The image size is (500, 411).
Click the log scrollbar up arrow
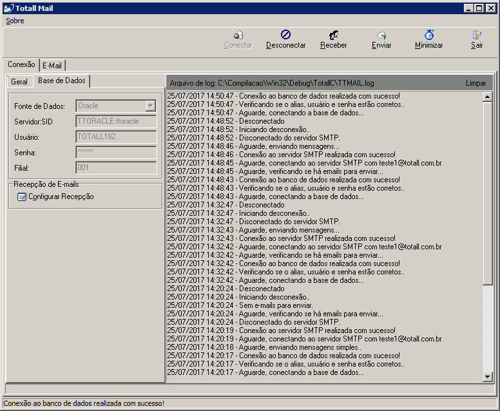[487, 97]
